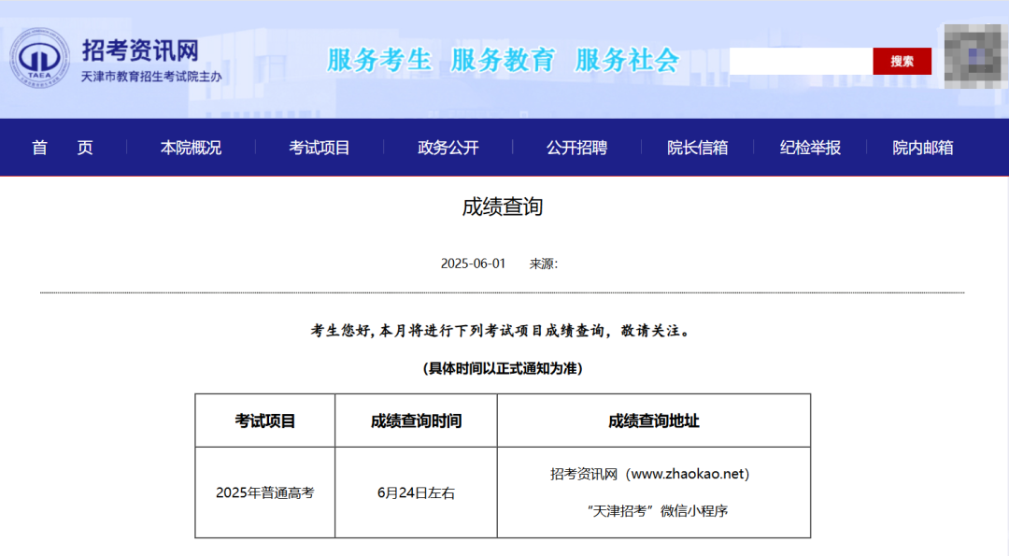Open the 考试项目 menu item
Screen dimensions: 1009x556
pyautogui.click(x=320, y=148)
